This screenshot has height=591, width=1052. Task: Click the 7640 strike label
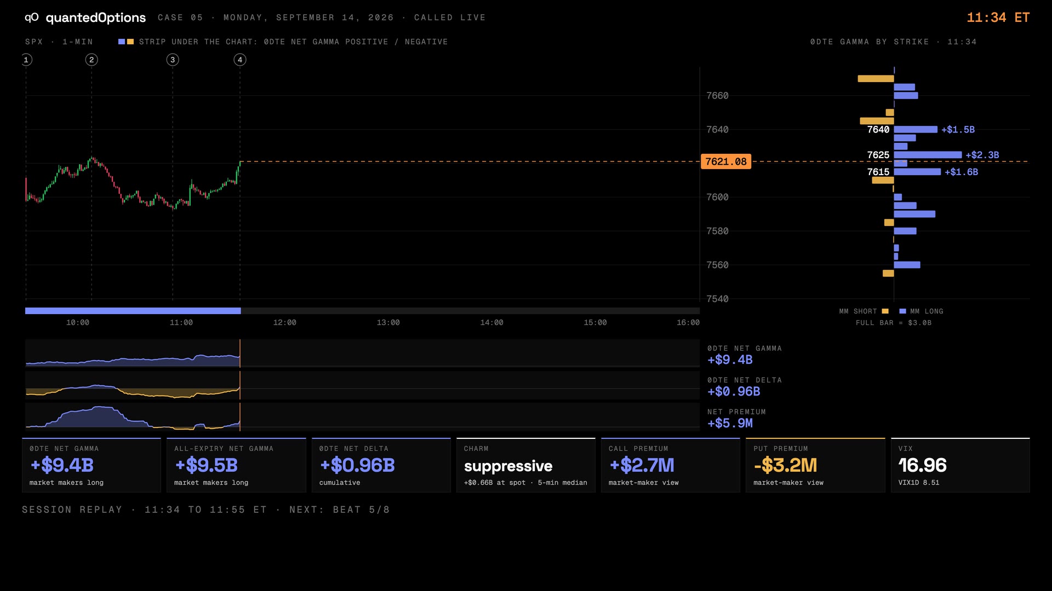point(878,130)
